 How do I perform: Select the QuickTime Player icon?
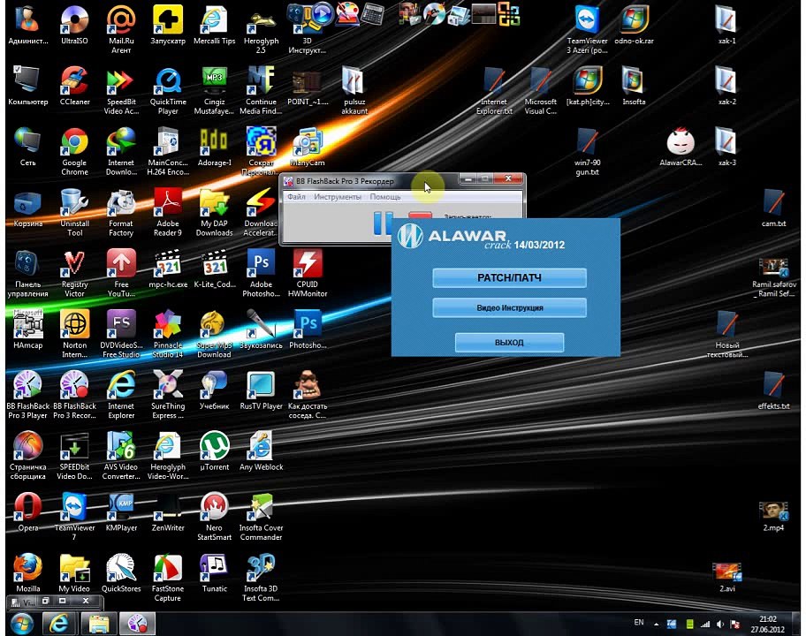(x=168, y=91)
